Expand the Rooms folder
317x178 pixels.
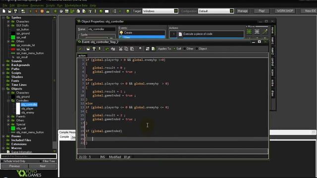tap(3, 136)
